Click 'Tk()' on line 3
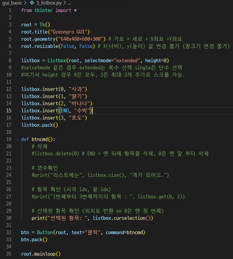233x259 pixels. click(x=45, y=25)
